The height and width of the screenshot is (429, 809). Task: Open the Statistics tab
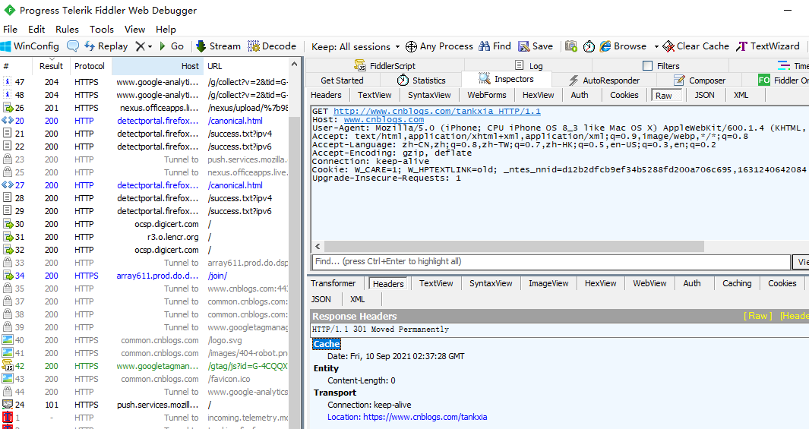(421, 80)
